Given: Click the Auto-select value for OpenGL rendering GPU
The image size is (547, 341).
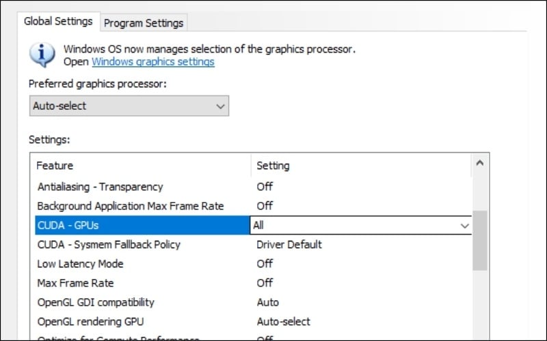Looking at the screenshot, I should (x=283, y=321).
